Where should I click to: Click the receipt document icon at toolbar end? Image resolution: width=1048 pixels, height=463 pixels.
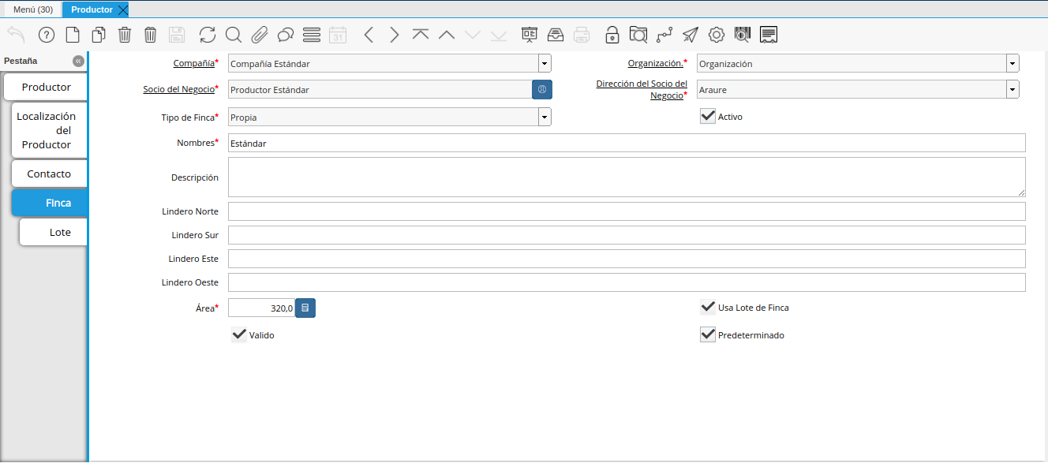point(769,35)
